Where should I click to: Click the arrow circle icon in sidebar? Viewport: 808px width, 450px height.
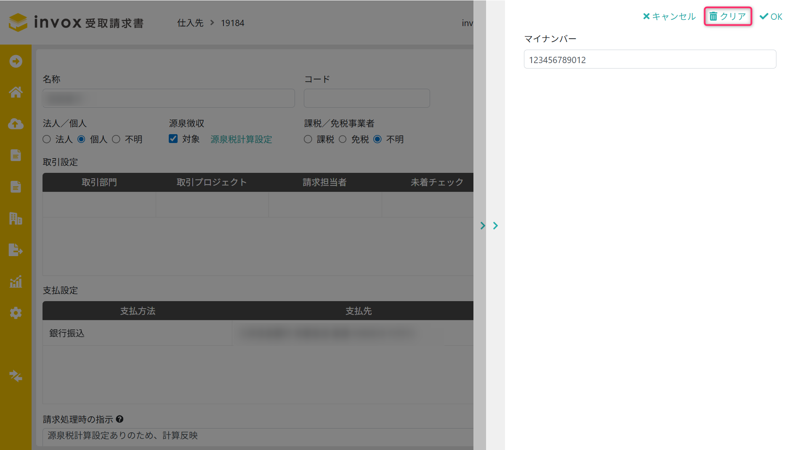click(16, 61)
